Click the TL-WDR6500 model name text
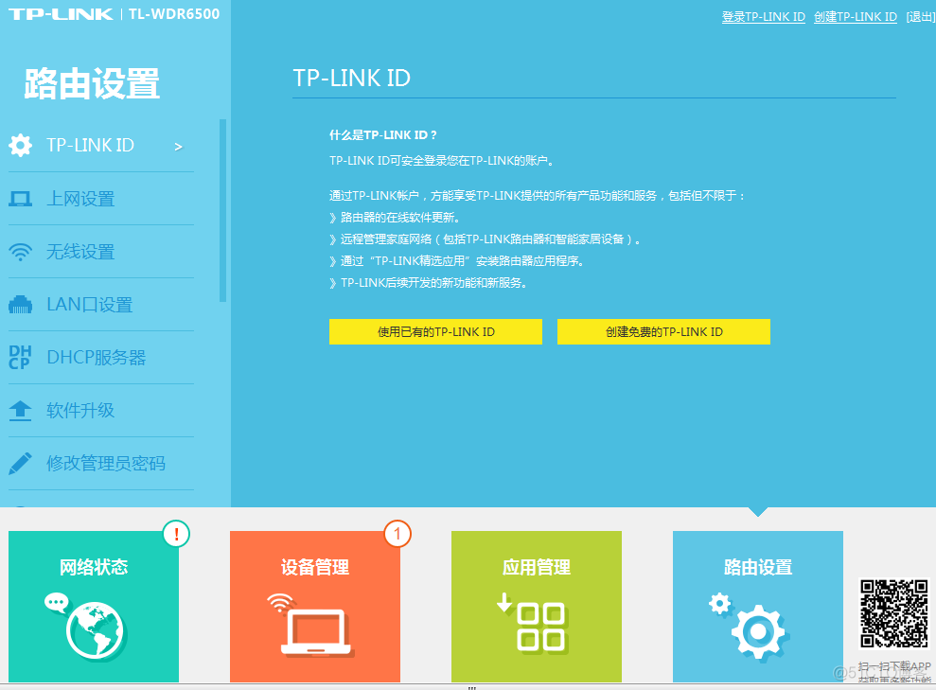Screen dimensions: 936x690 coord(174,14)
